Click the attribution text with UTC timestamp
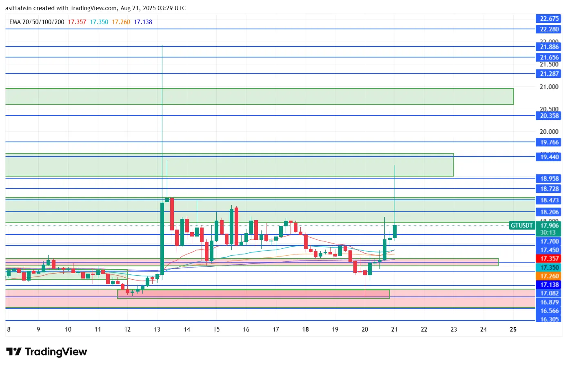 pyautogui.click(x=95, y=8)
